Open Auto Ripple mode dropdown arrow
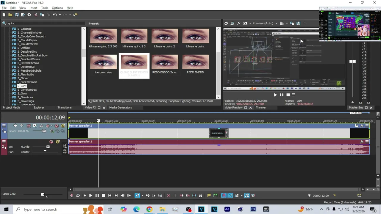The image size is (381, 214). 241,195
